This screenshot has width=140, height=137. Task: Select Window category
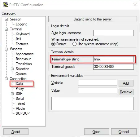pyautogui.click(x=16, y=49)
